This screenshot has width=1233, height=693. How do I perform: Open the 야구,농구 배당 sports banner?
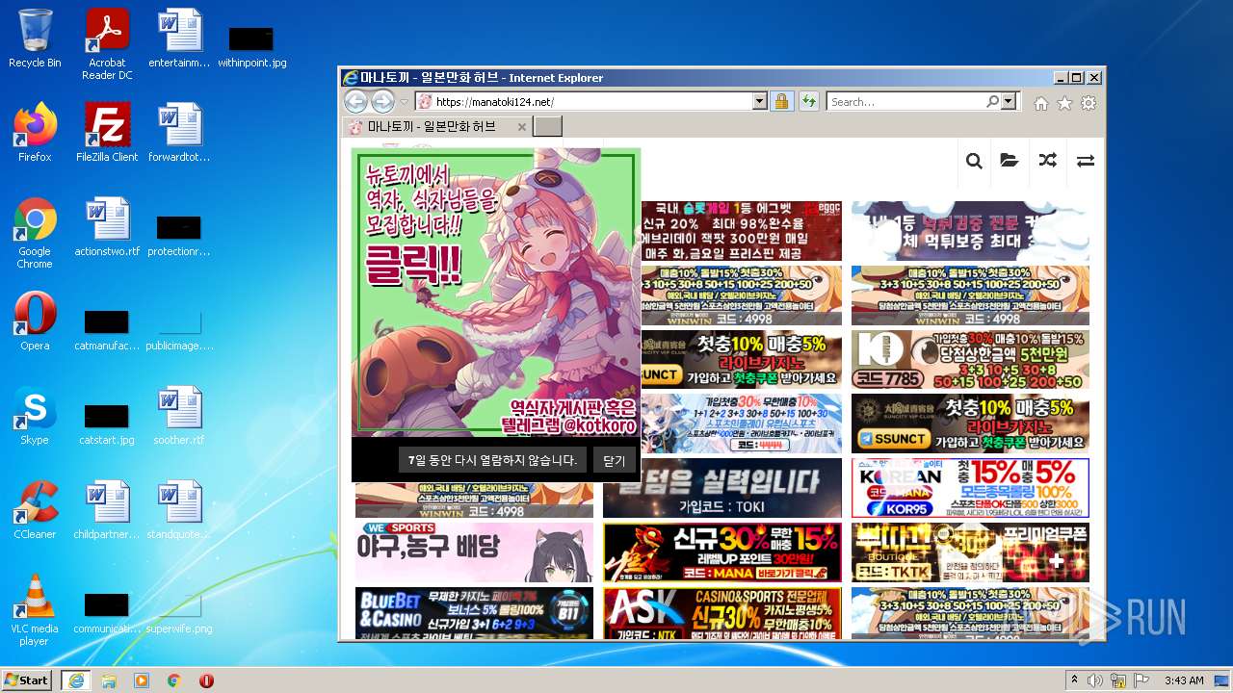coord(474,552)
